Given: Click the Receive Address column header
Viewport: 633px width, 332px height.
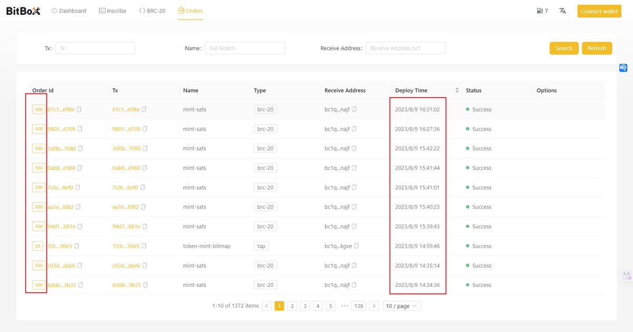Looking at the screenshot, I should click(345, 90).
